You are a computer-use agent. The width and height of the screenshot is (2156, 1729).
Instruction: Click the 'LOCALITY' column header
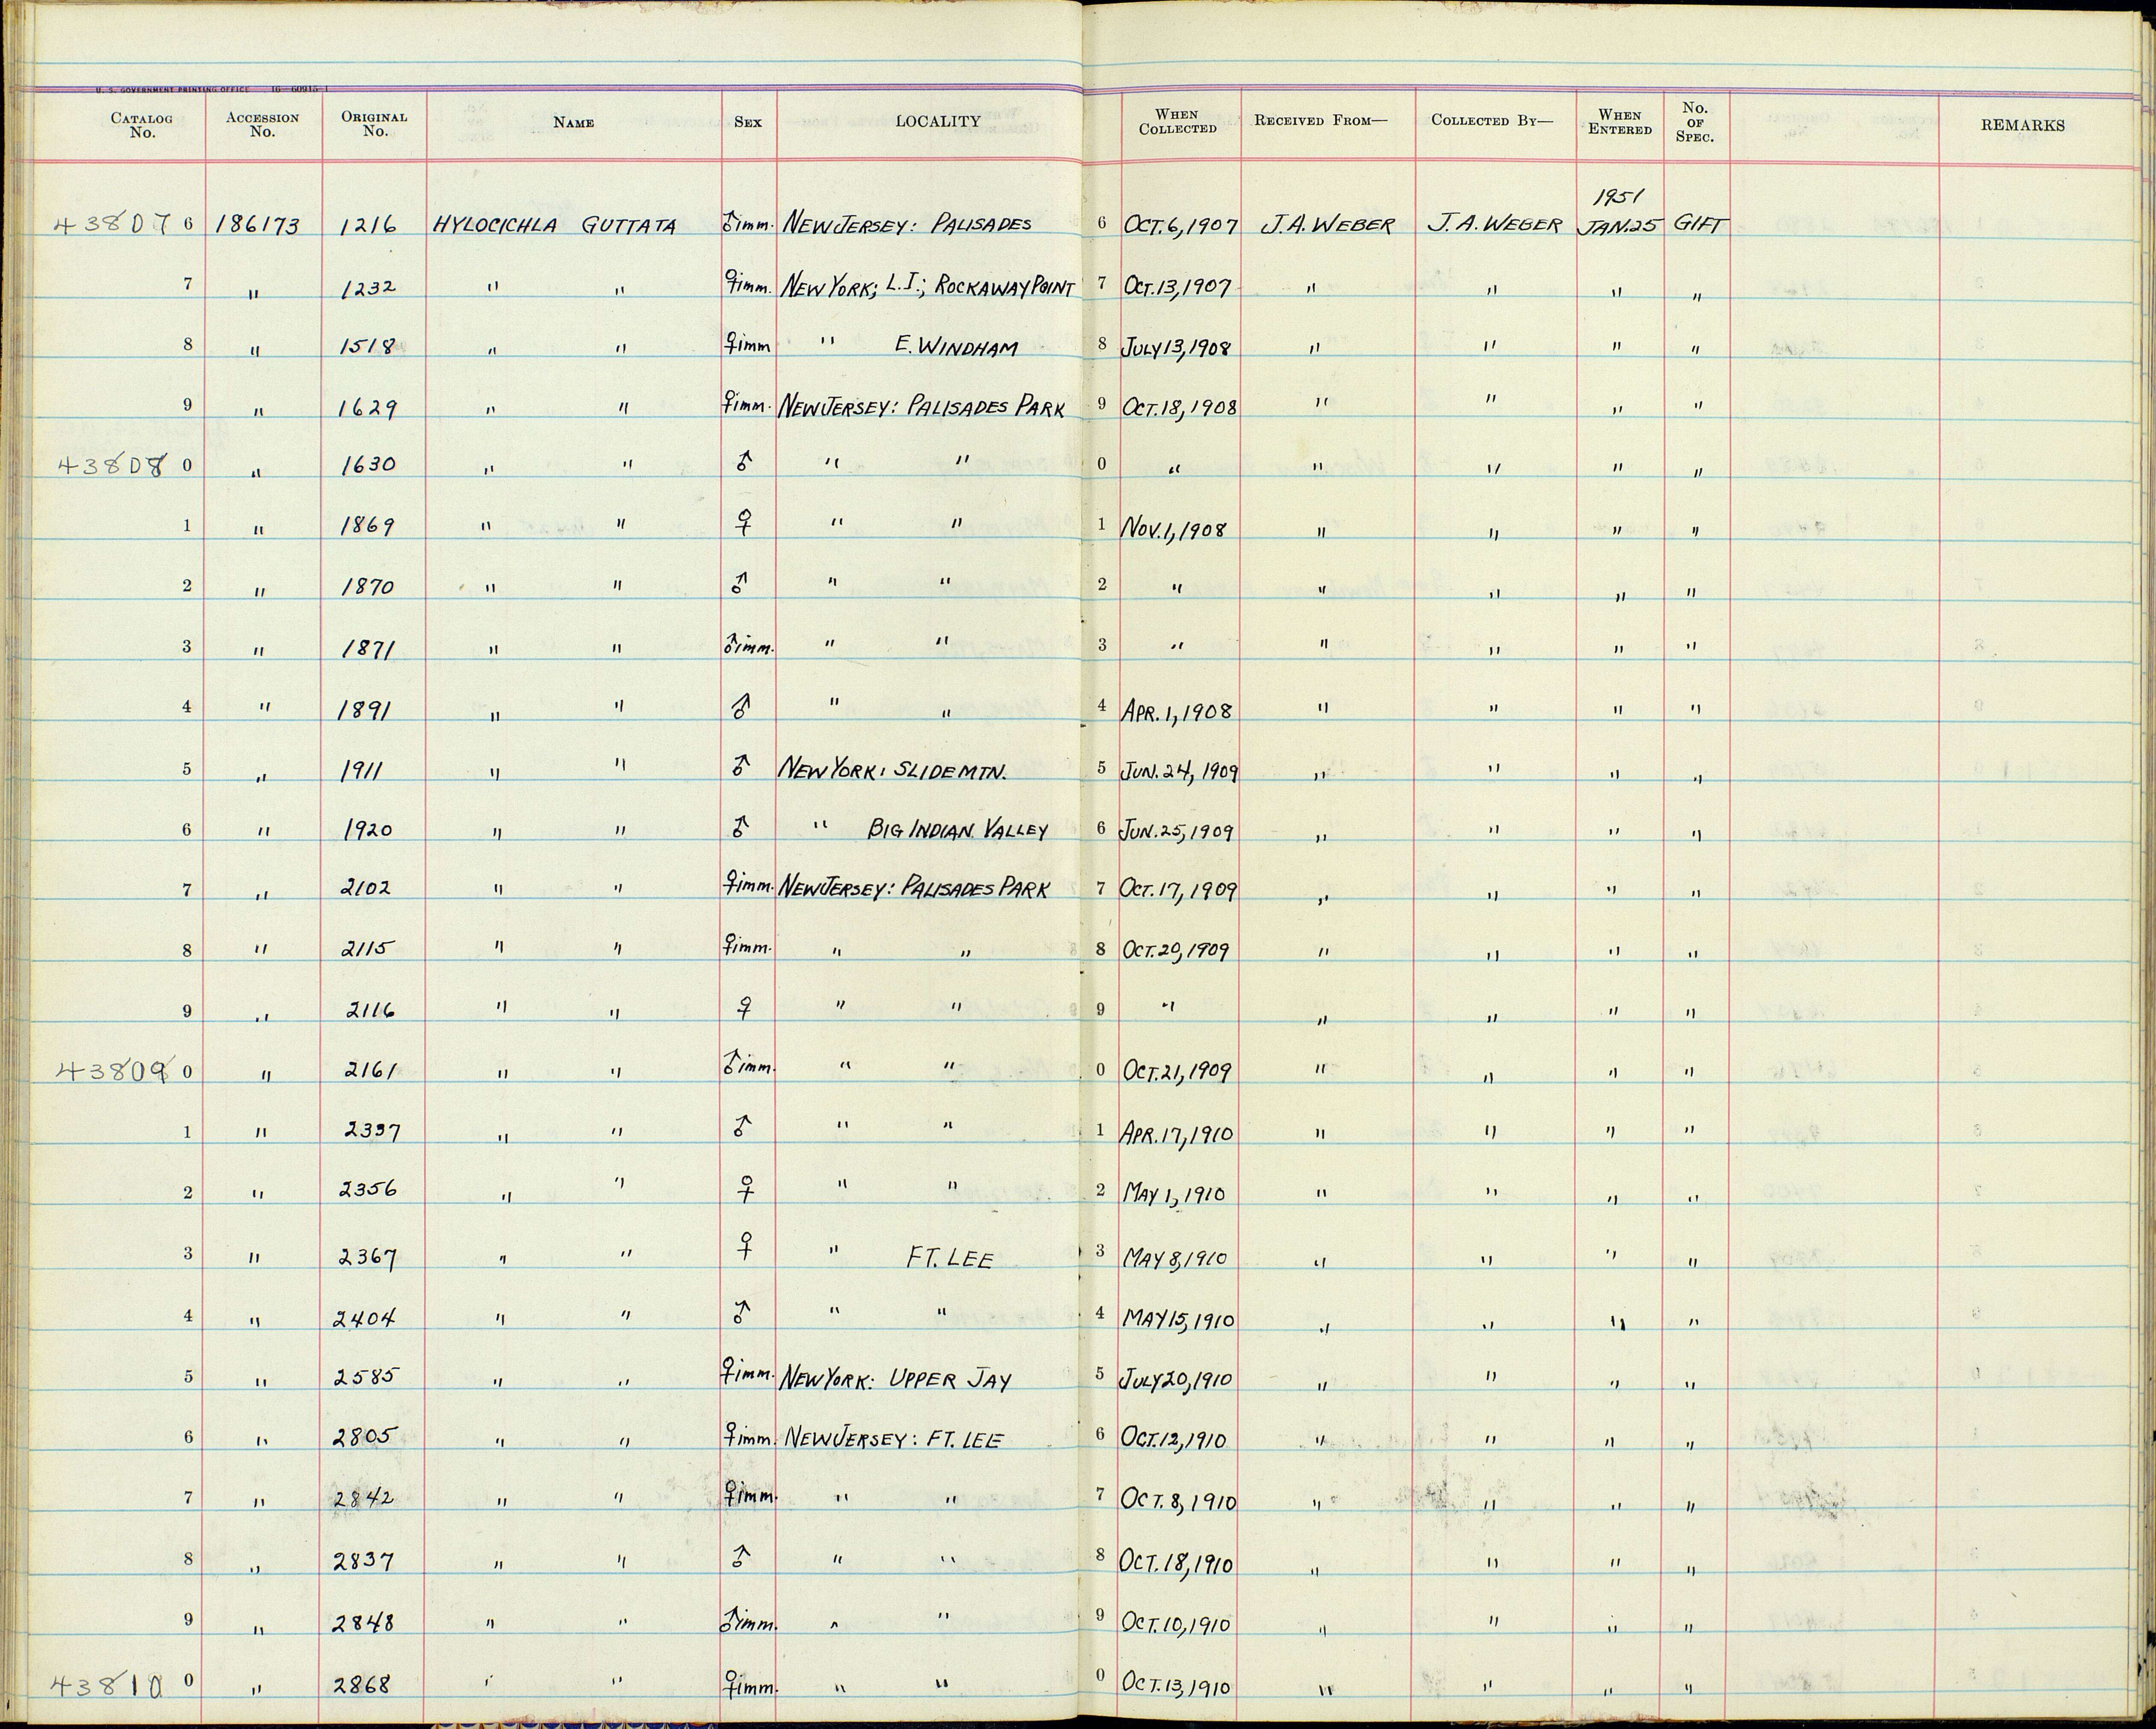click(x=937, y=122)
